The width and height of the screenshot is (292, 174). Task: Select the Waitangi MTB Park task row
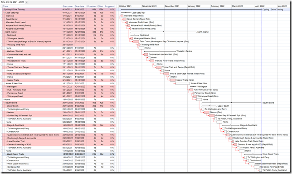pos(59,45)
